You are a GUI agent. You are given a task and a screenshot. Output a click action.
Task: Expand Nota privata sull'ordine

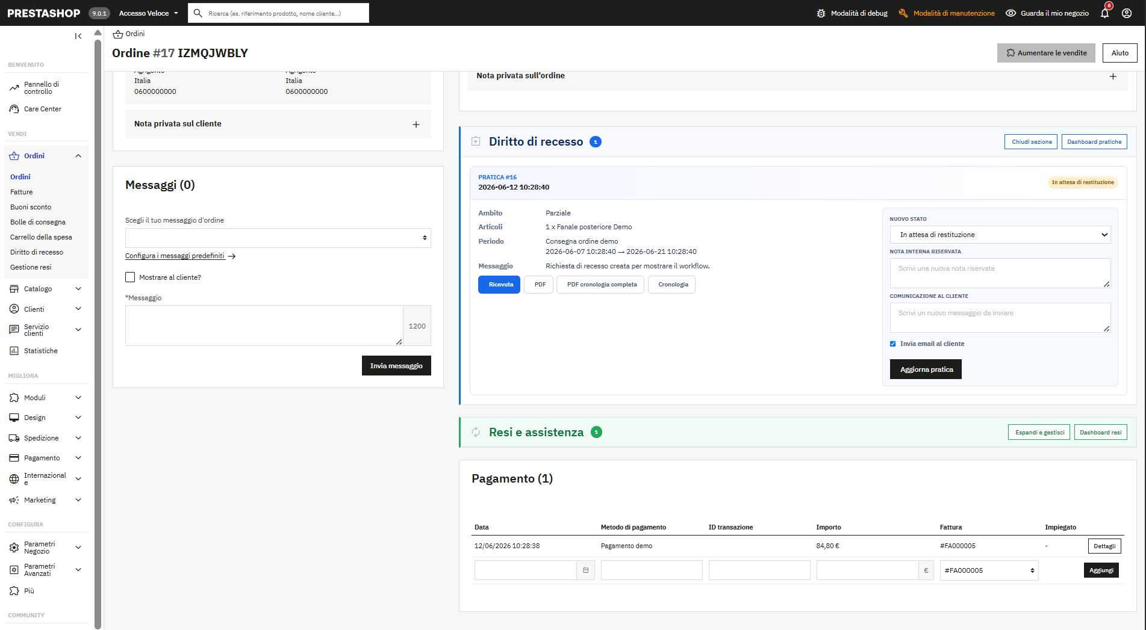(1113, 76)
